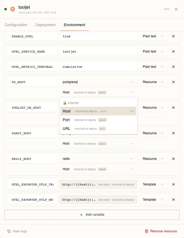184x238 pixels.
Task: Open View logs
Action: pyautogui.click(x=17, y=231)
